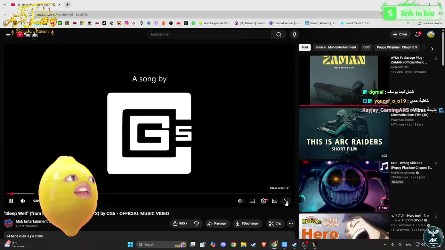Open the tab search dropdown arrow
This screenshot has height=250, width=445.
(5, 5)
